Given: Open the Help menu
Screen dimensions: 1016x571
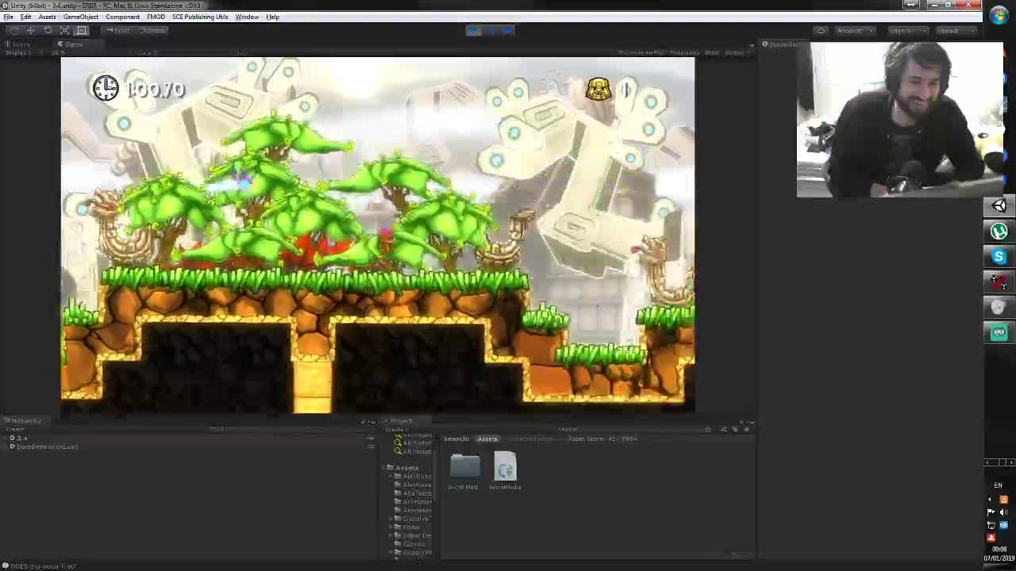Looking at the screenshot, I should [272, 17].
